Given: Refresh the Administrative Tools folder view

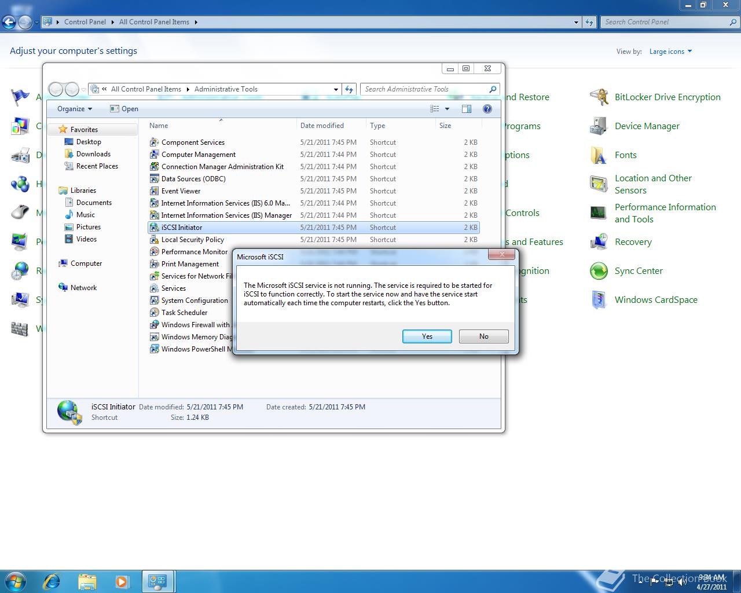Looking at the screenshot, I should [x=349, y=89].
